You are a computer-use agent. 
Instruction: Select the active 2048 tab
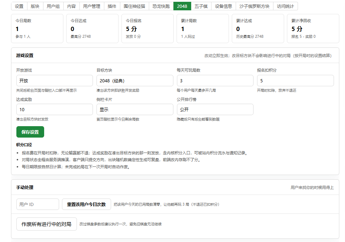pos(182,6)
